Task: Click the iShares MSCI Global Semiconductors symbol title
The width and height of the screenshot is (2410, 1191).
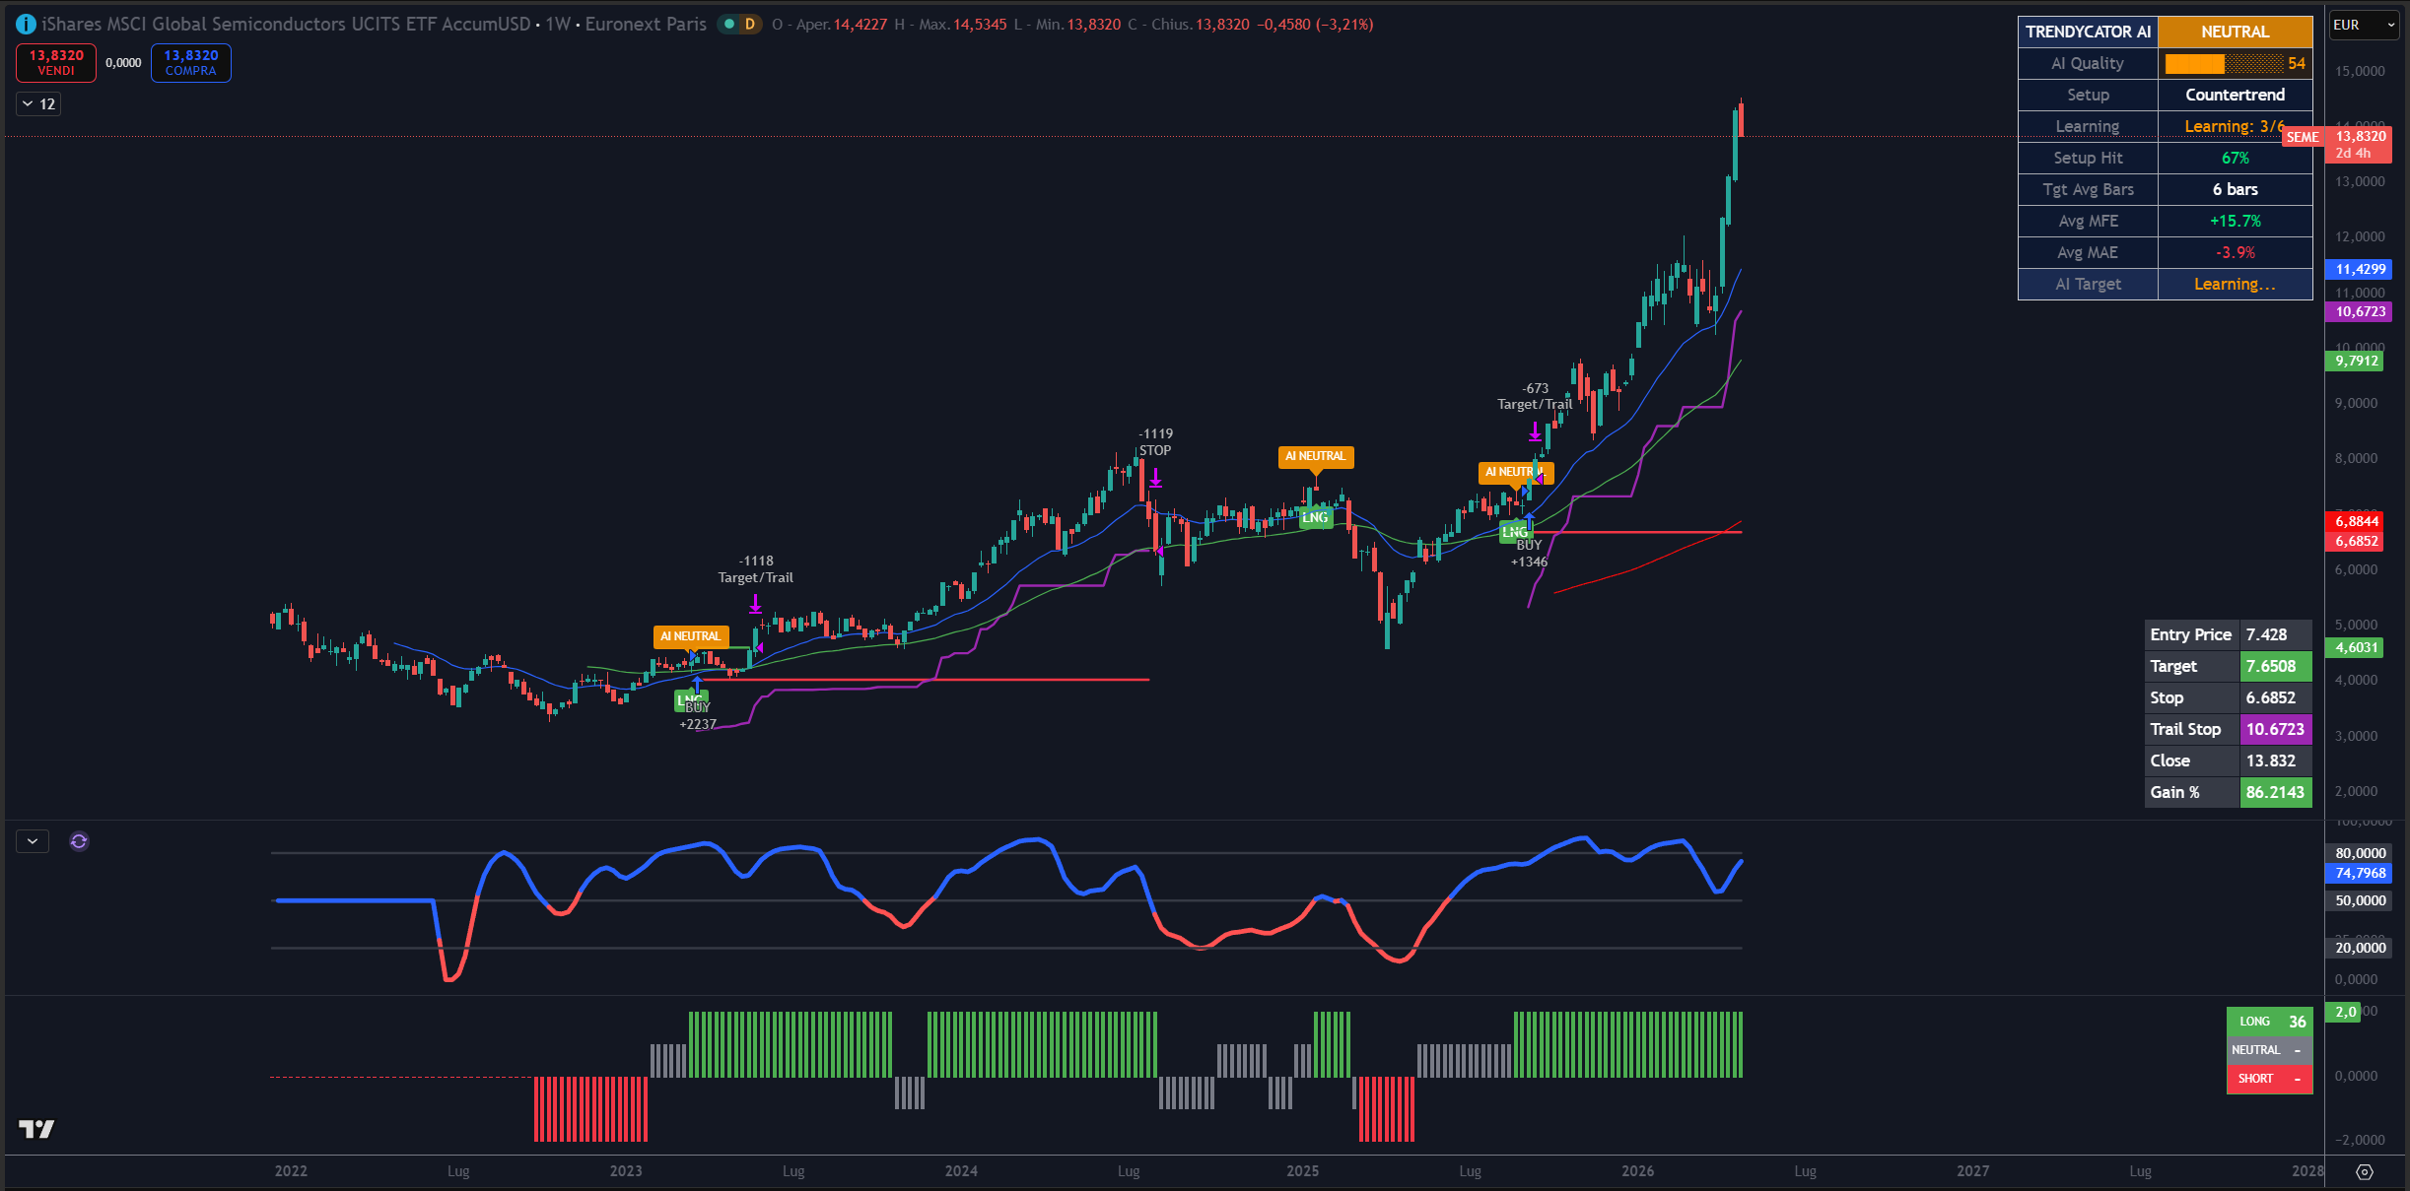Action: point(286,25)
